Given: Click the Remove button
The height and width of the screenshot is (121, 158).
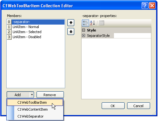Looking at the screenshot, I should tap(50, 95).
